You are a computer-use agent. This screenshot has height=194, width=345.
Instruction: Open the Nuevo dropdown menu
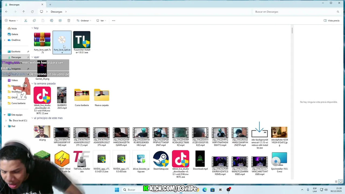(x=11, y=20)
